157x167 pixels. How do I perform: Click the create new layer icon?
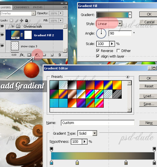[x=52, y=55]
